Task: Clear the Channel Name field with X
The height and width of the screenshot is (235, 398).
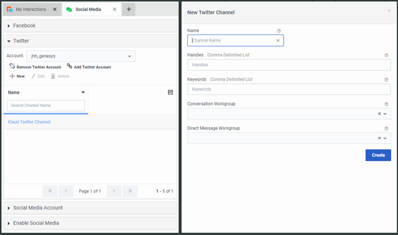Action: click(278, 40)
